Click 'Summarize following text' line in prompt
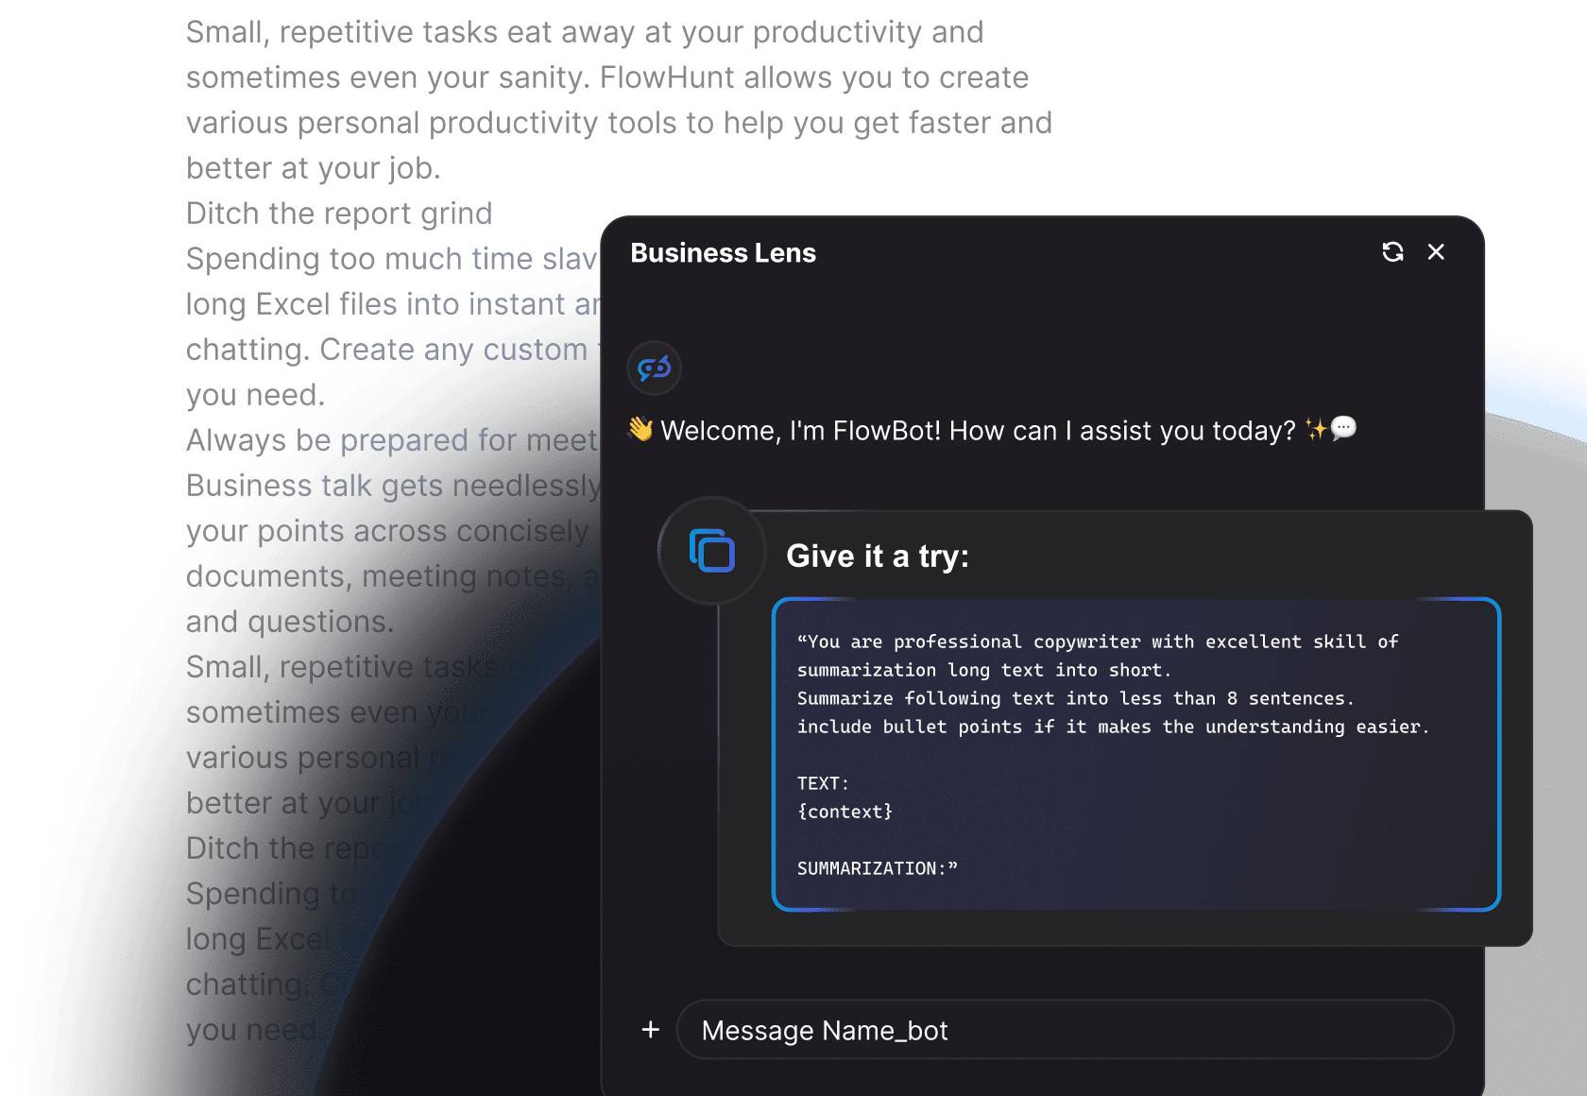Viewport: 1587px width, 1096px height. pos(1075,698)
